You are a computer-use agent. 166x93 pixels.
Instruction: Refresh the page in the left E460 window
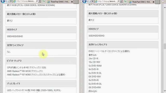(x=44, y=1)
